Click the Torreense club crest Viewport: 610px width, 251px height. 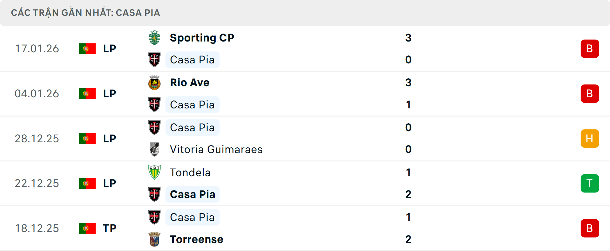pyautogui.click(x=154, y=239)
